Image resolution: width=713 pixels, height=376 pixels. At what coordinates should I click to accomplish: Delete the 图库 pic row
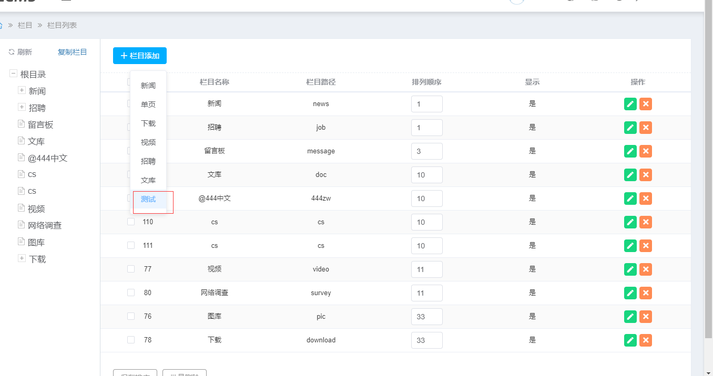[646, 317]
